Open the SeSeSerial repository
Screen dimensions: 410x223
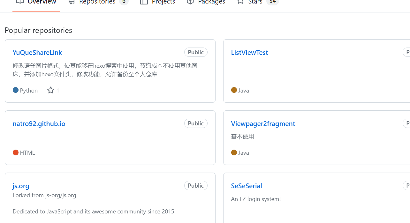(247, 186)
